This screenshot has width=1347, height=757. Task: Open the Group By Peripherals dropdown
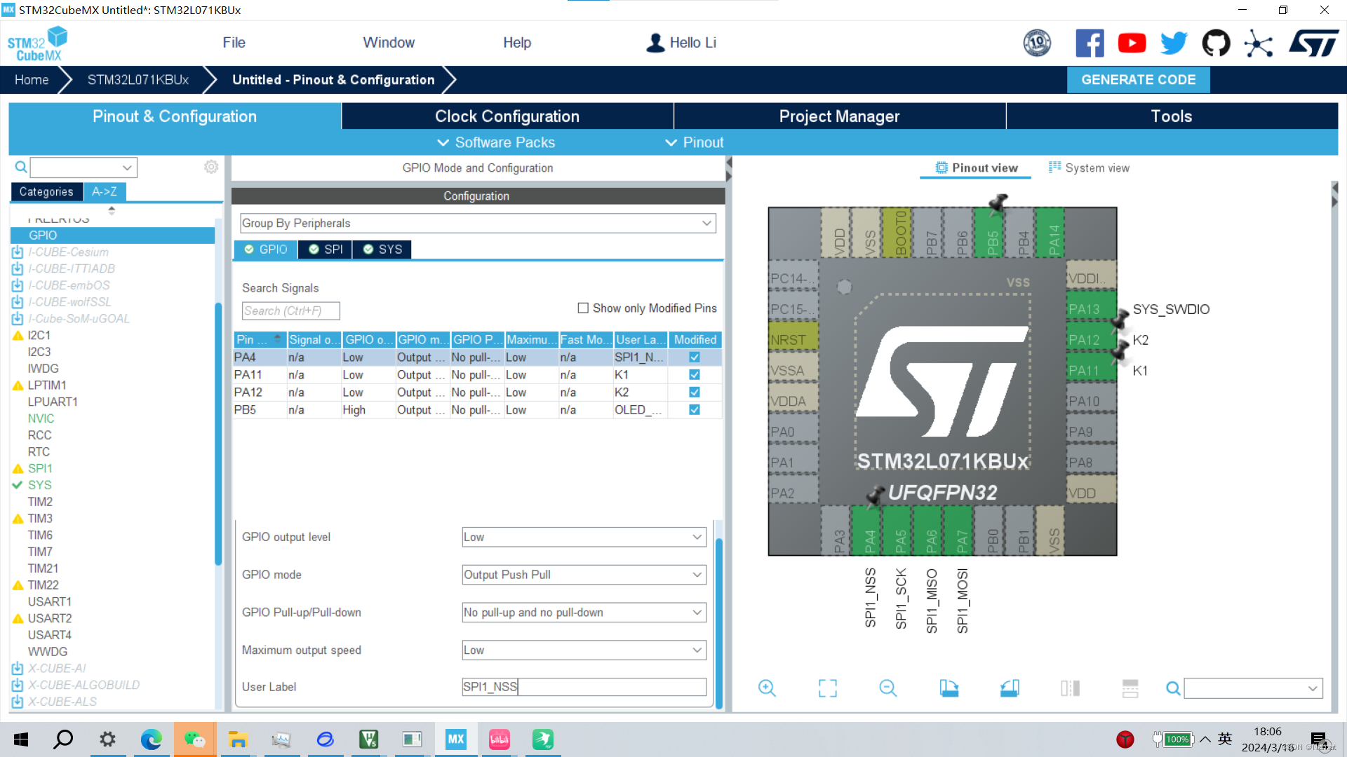point(477,223)
